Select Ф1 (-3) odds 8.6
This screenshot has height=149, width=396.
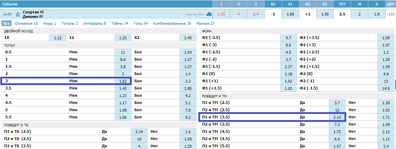point(289,45)
